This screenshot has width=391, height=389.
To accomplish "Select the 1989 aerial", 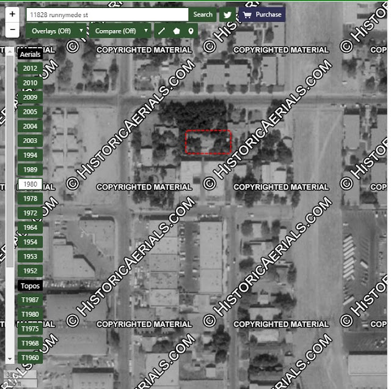I will tap(30, 170).
